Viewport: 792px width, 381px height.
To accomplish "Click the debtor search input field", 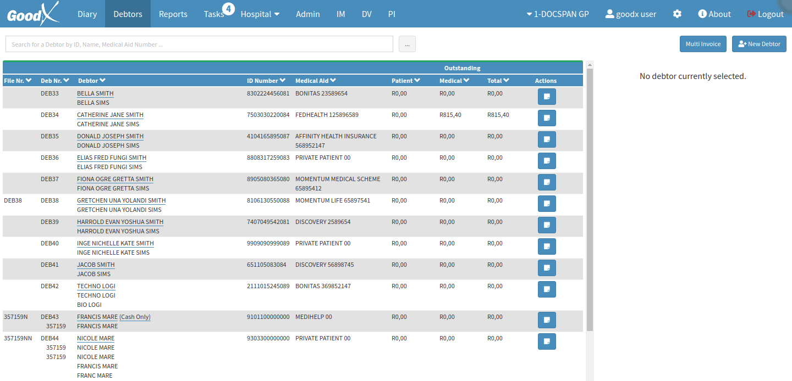I will [x=199, y=44].
